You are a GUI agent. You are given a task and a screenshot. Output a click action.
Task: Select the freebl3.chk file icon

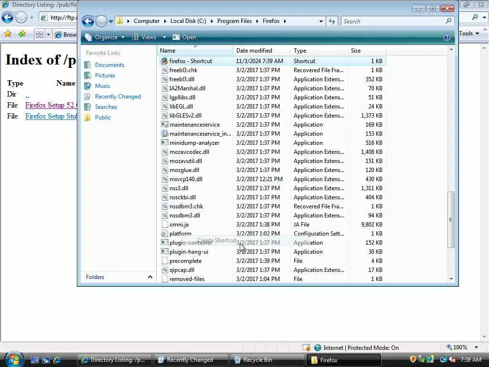pos(165,70)
